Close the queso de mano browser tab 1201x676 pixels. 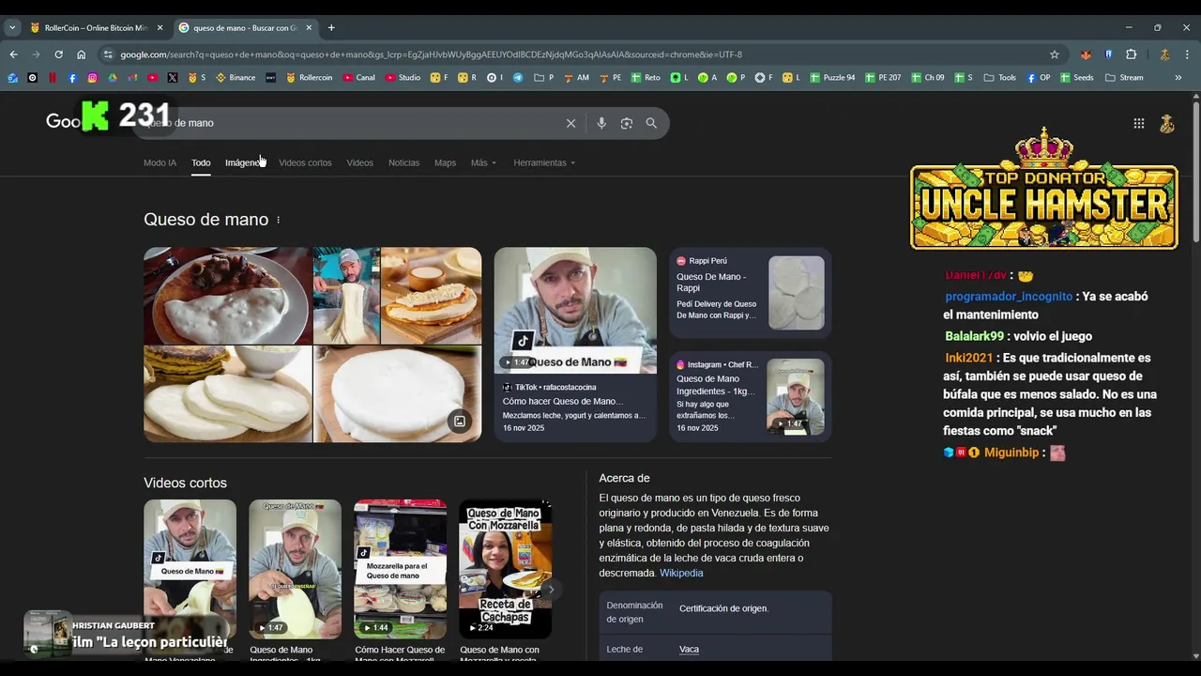(308, 27)
